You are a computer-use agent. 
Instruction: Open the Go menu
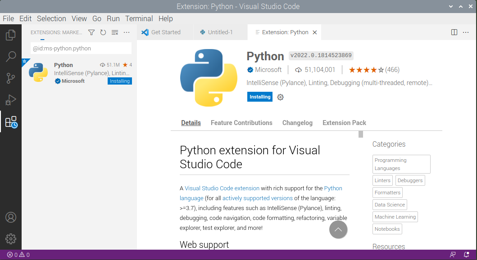97,18
